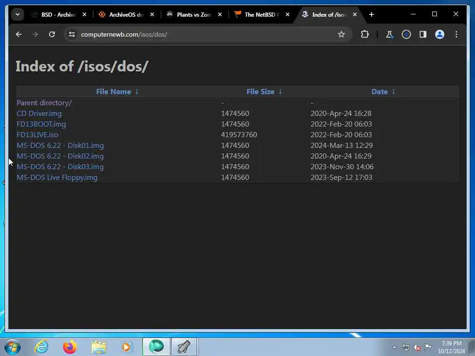Go back to the previous page

point(19,34)
